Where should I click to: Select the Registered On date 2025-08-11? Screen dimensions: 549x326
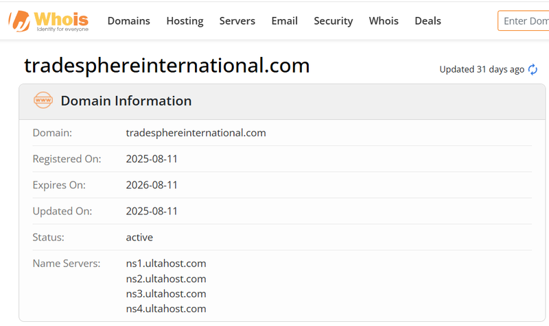[x=152, y=159]
